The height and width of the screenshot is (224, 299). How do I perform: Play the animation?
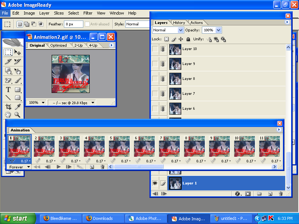point(59,167)
